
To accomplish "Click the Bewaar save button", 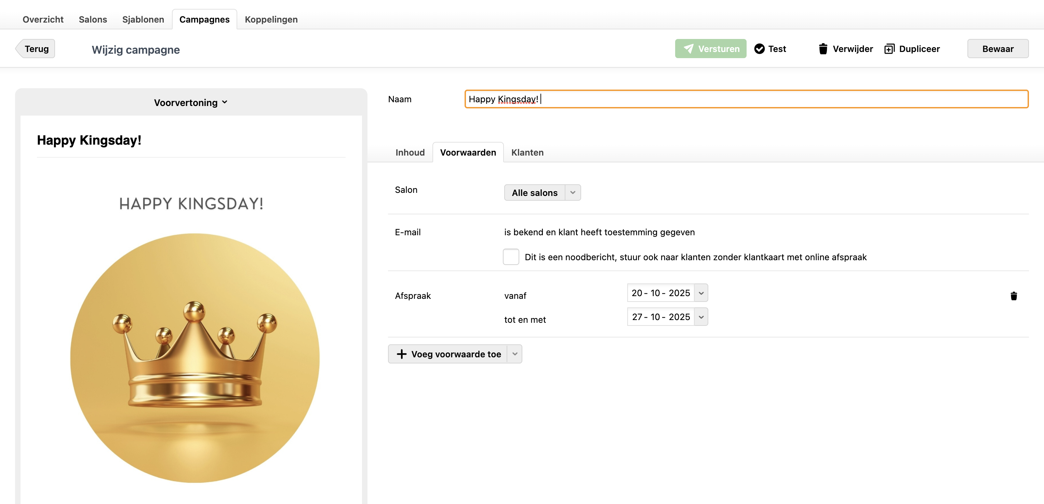I will [x=998, y=49].
